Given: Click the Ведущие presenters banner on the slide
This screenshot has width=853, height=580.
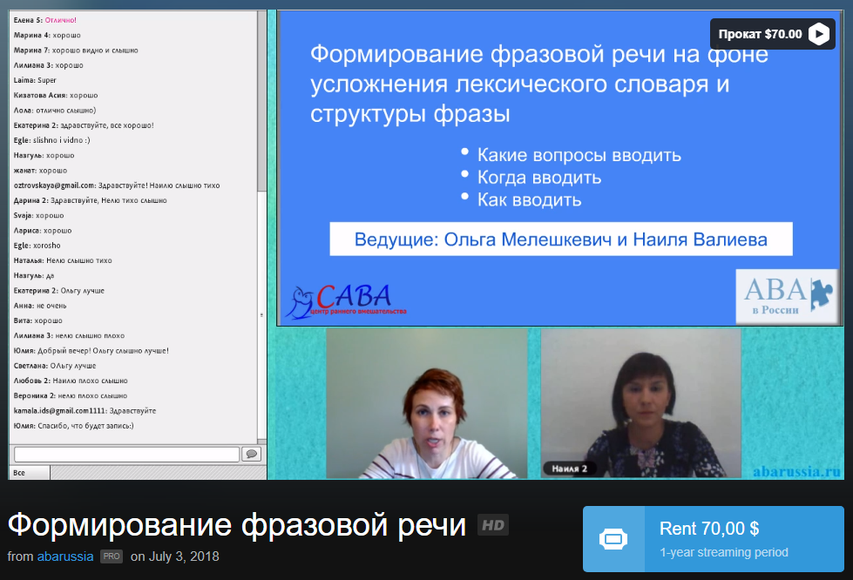Looking at the screenshot, I should (560, 239).
